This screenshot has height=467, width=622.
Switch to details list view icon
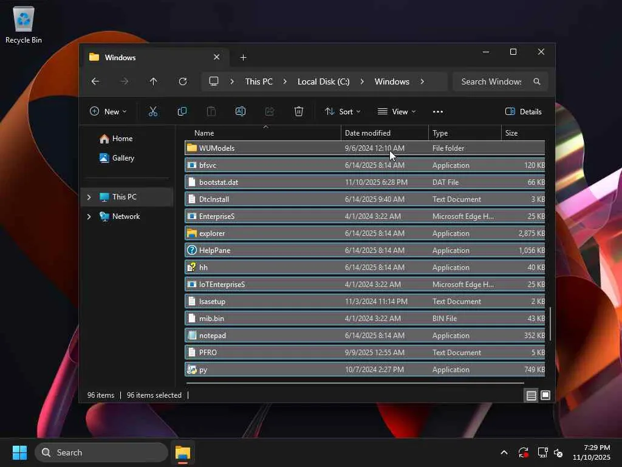(531, 395)
